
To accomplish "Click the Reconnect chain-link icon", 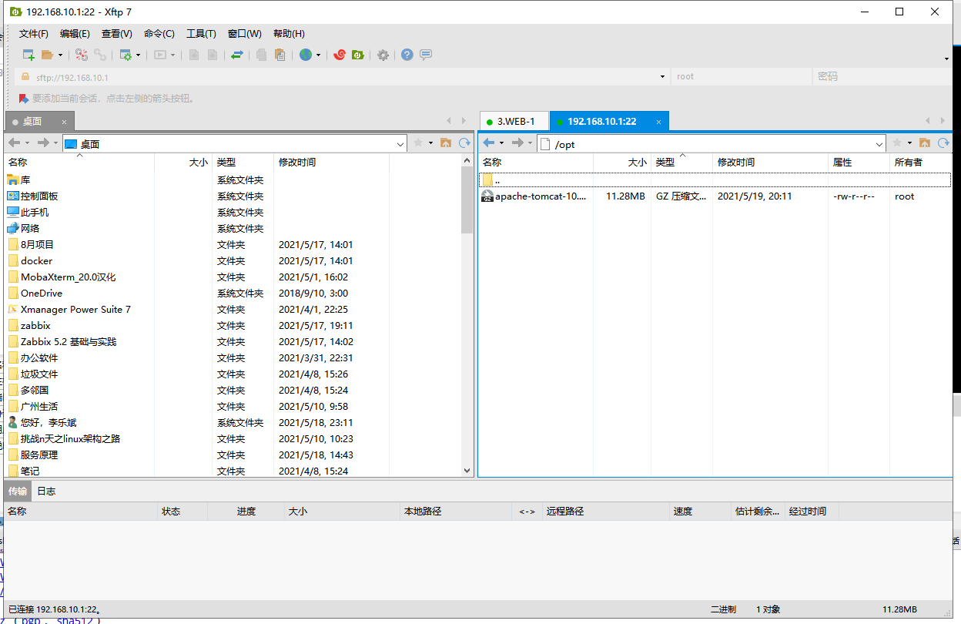I will 100,55.
